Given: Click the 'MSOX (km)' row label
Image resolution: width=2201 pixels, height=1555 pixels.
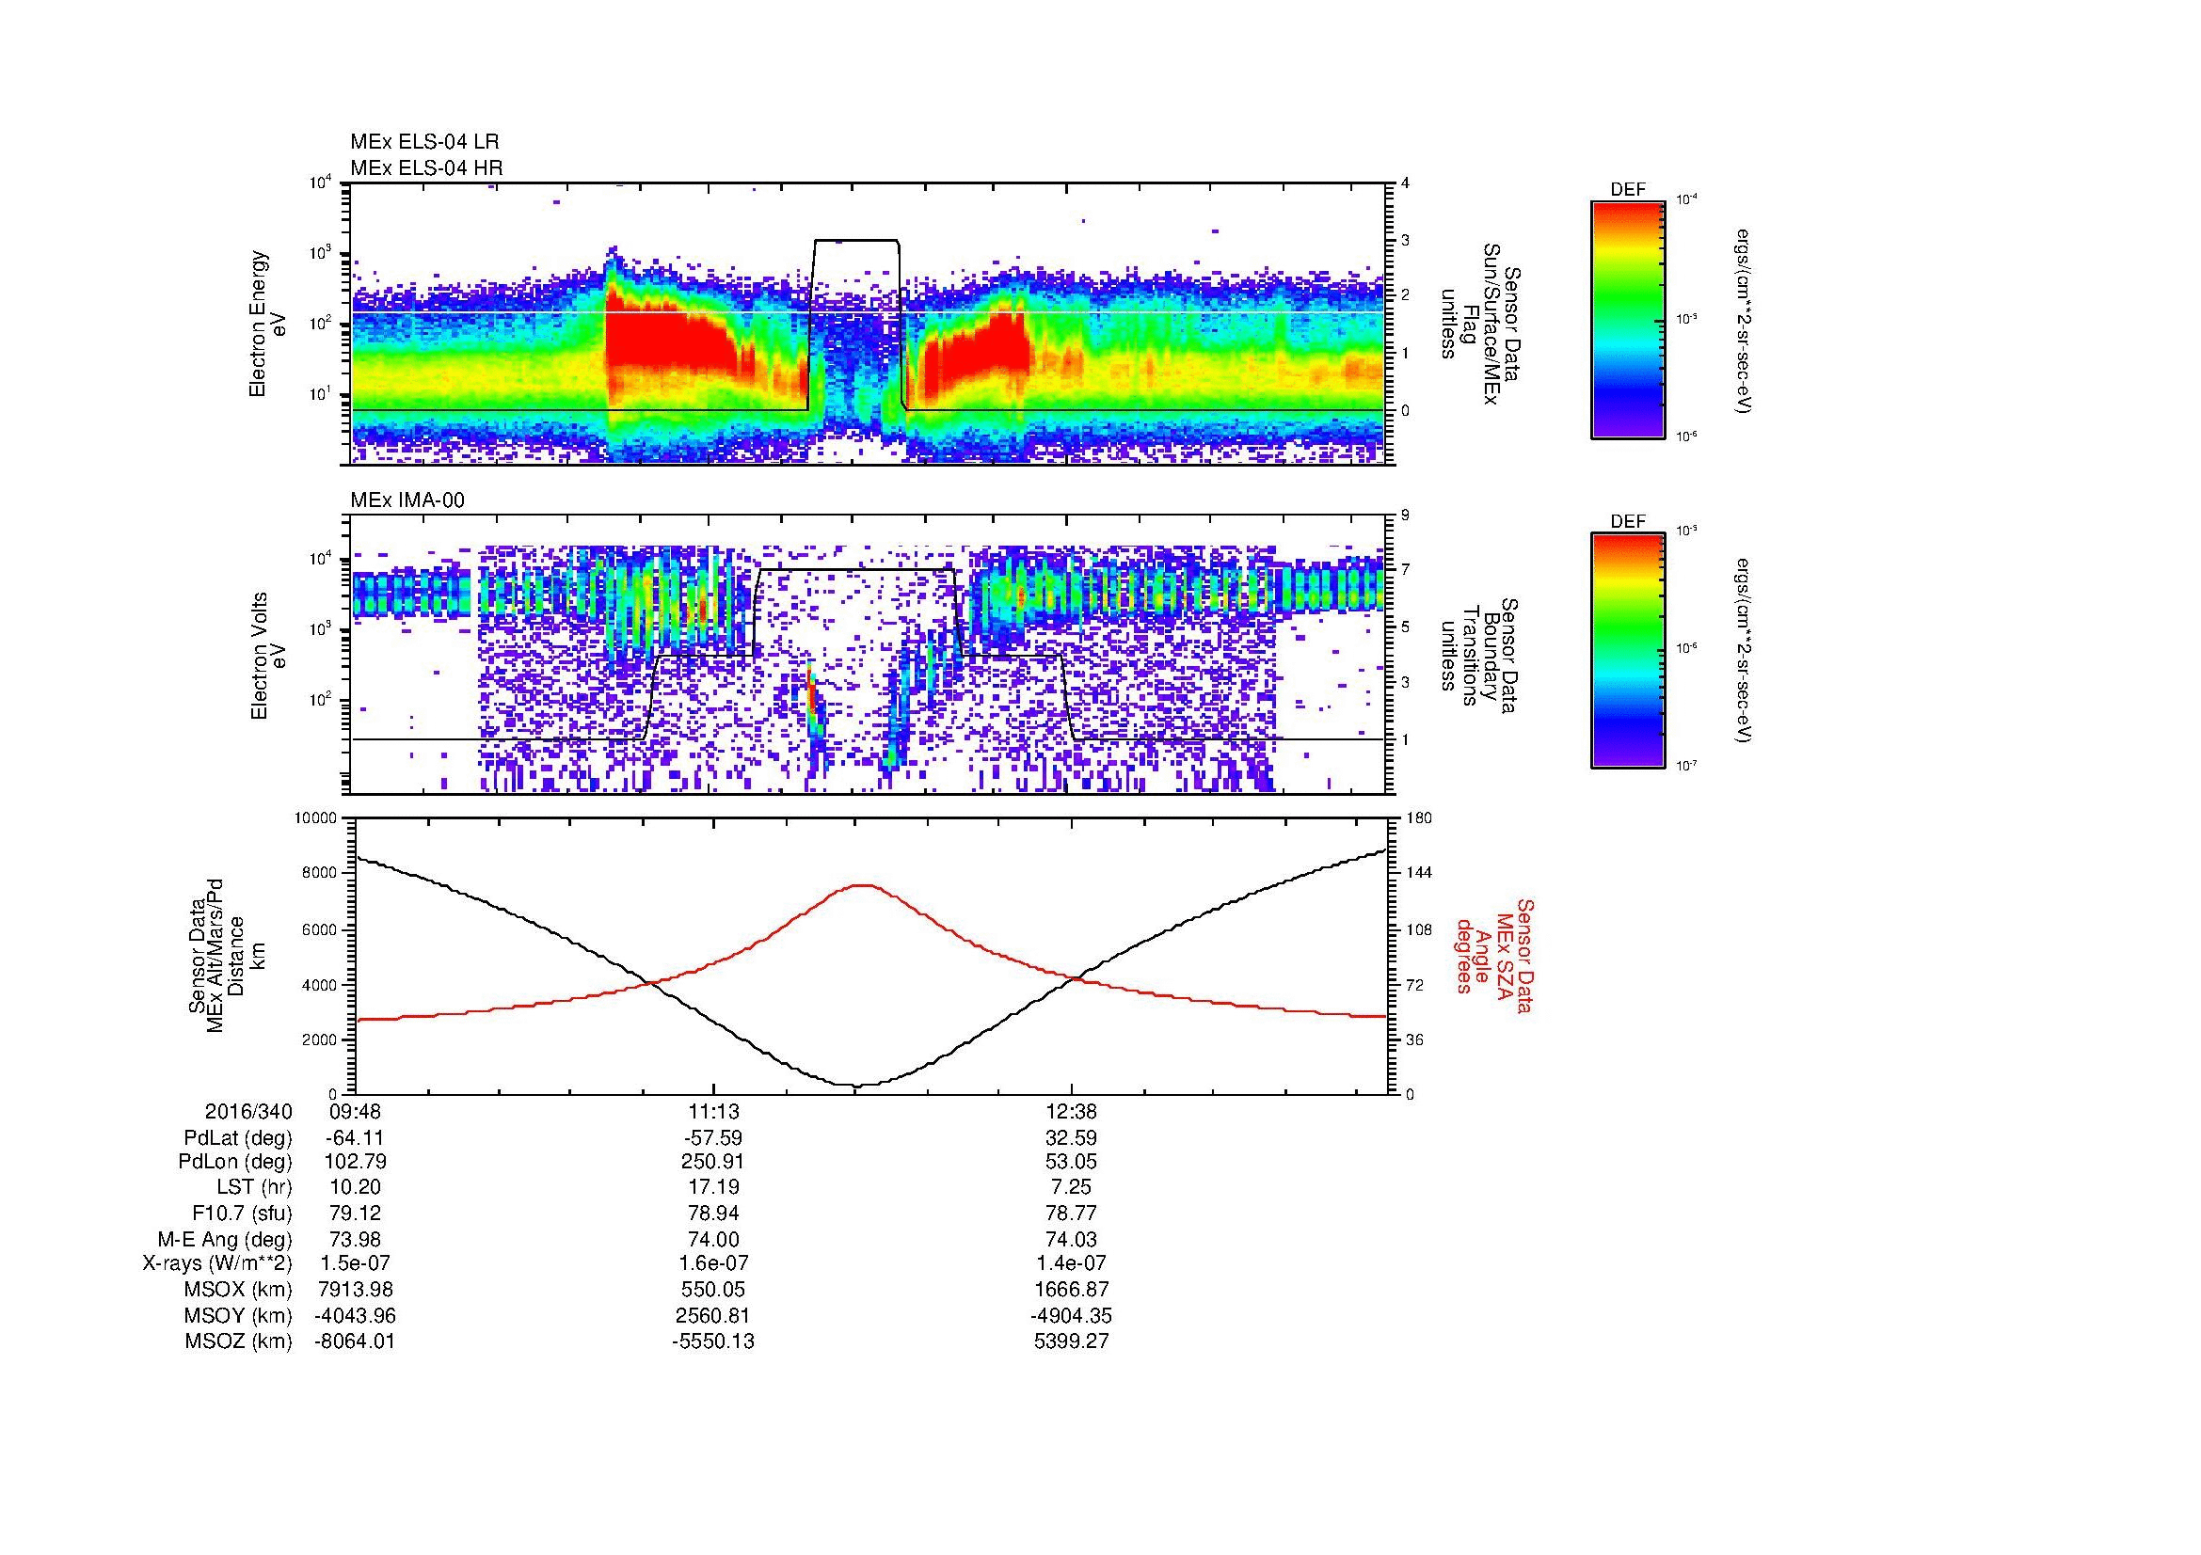Looking at the screenshot, I should (239, 1290).
